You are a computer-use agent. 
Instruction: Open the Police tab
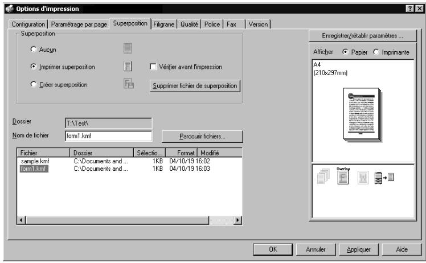pyautogui.click(x=212, y=24)
